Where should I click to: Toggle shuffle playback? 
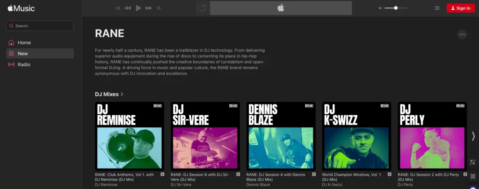tap(117, 8)
